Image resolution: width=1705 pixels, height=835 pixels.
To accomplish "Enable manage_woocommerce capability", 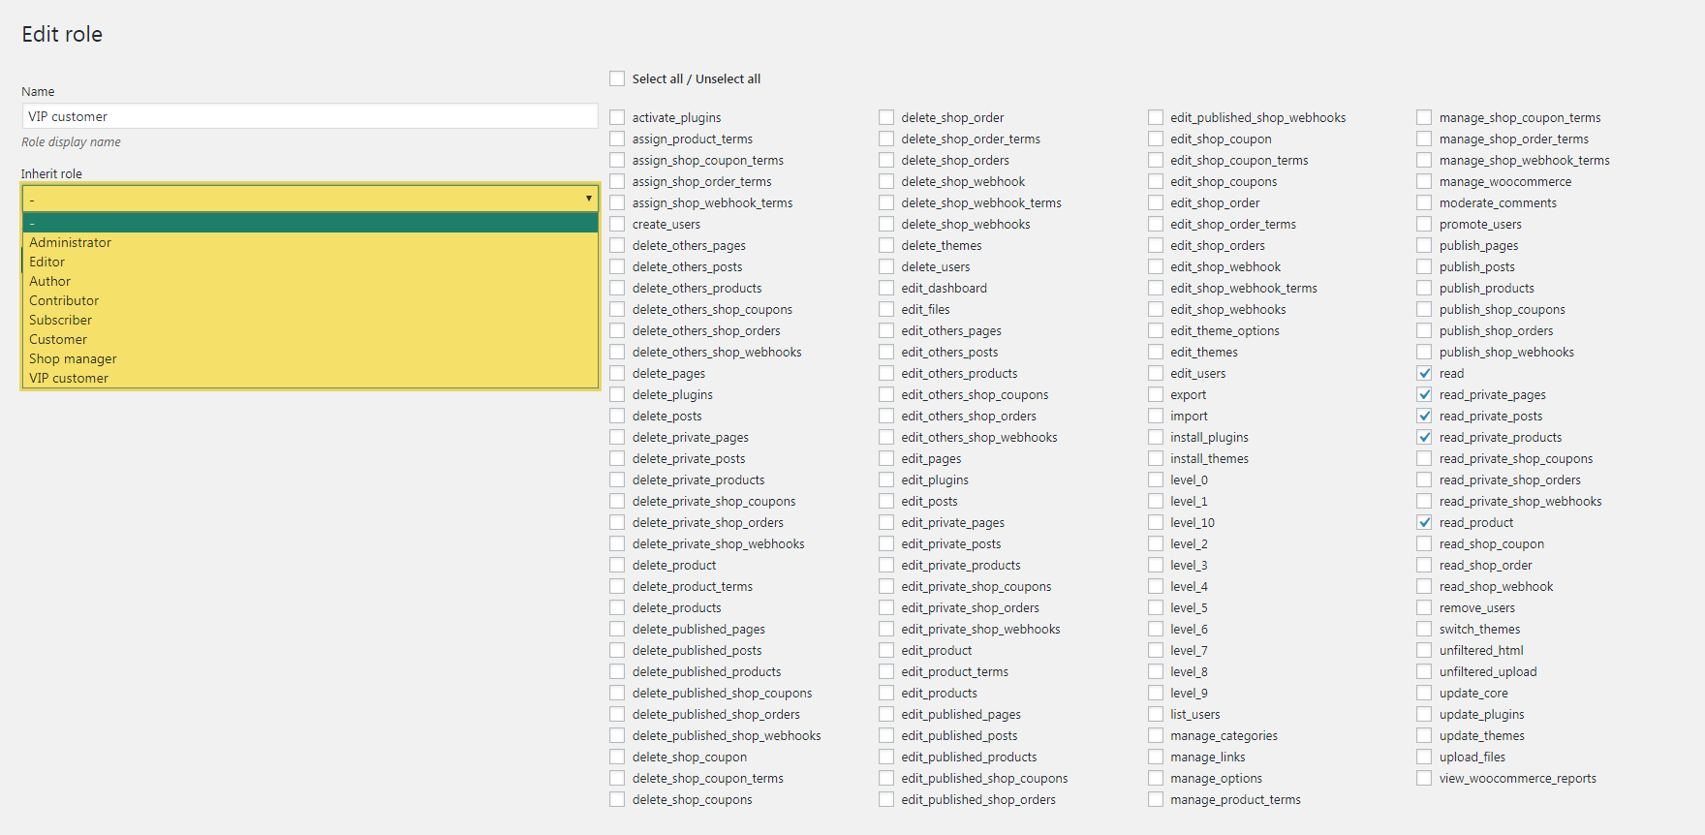I will point(1424,181).
